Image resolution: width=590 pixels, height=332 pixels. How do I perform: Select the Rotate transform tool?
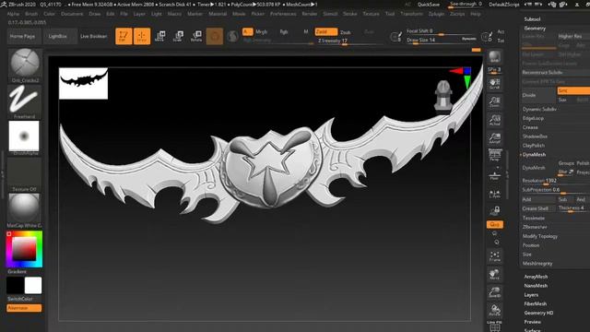[196, 36]
